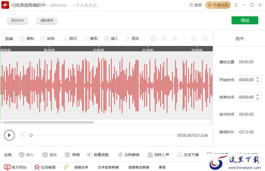
Task: Open Change Tempo (改变节奏) effect
Action: [x=188, y=155]
